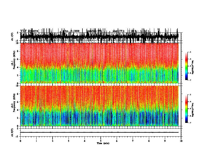Click the 8 kHz tick of ch.2 spectrogram
Image resolution: width=204 pixels, height=158 pixels.
point(18,94)
